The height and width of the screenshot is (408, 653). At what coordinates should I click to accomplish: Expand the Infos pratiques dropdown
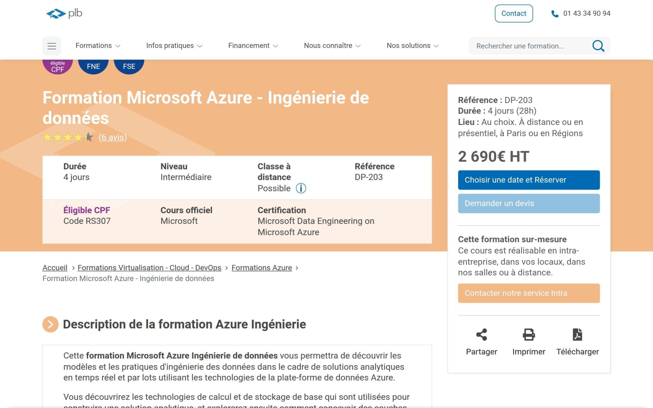point(174,46)
